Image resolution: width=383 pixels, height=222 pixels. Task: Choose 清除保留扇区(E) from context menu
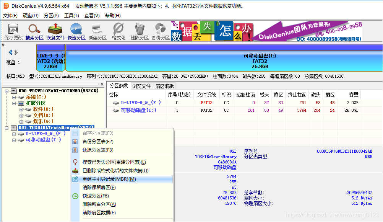pos(122,188)
